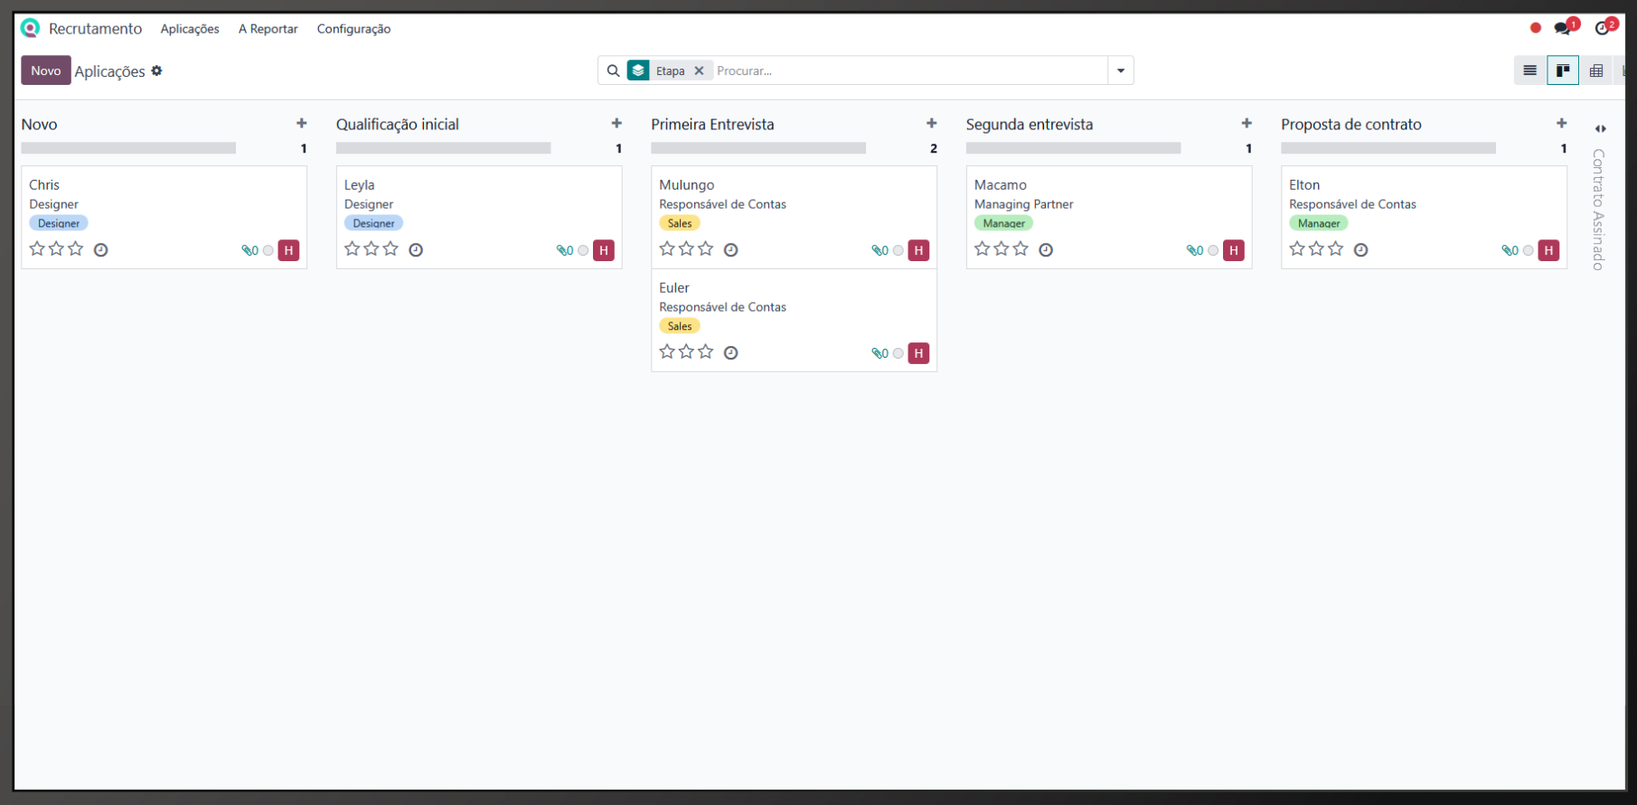Image resolution: width=1637 pixels, height=805 pixels.
Task: Add a card in Qualificação inicial column
Action: 616,124
